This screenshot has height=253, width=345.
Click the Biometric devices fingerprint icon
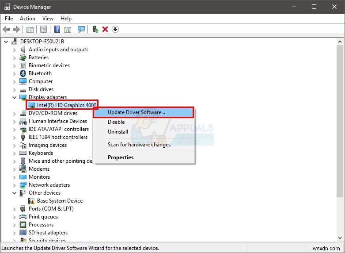tap(23, 65)
